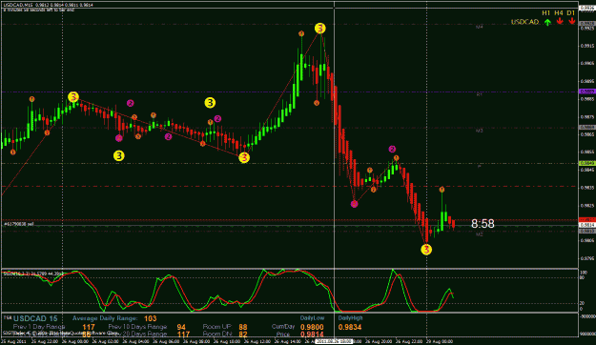Select the yellow 3 marker at the chart's highest peak

(x=320, y=29)
